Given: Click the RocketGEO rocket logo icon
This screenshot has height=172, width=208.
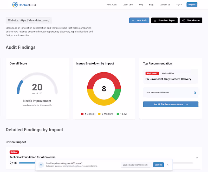Looking at the screenshot, I should [x=15, y=5].
